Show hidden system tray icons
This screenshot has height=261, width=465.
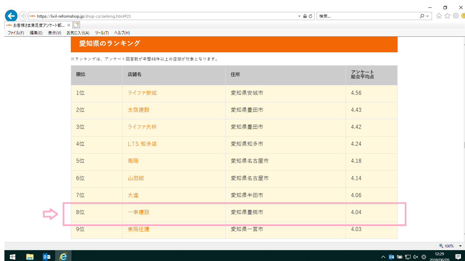[x=383, y=257]
